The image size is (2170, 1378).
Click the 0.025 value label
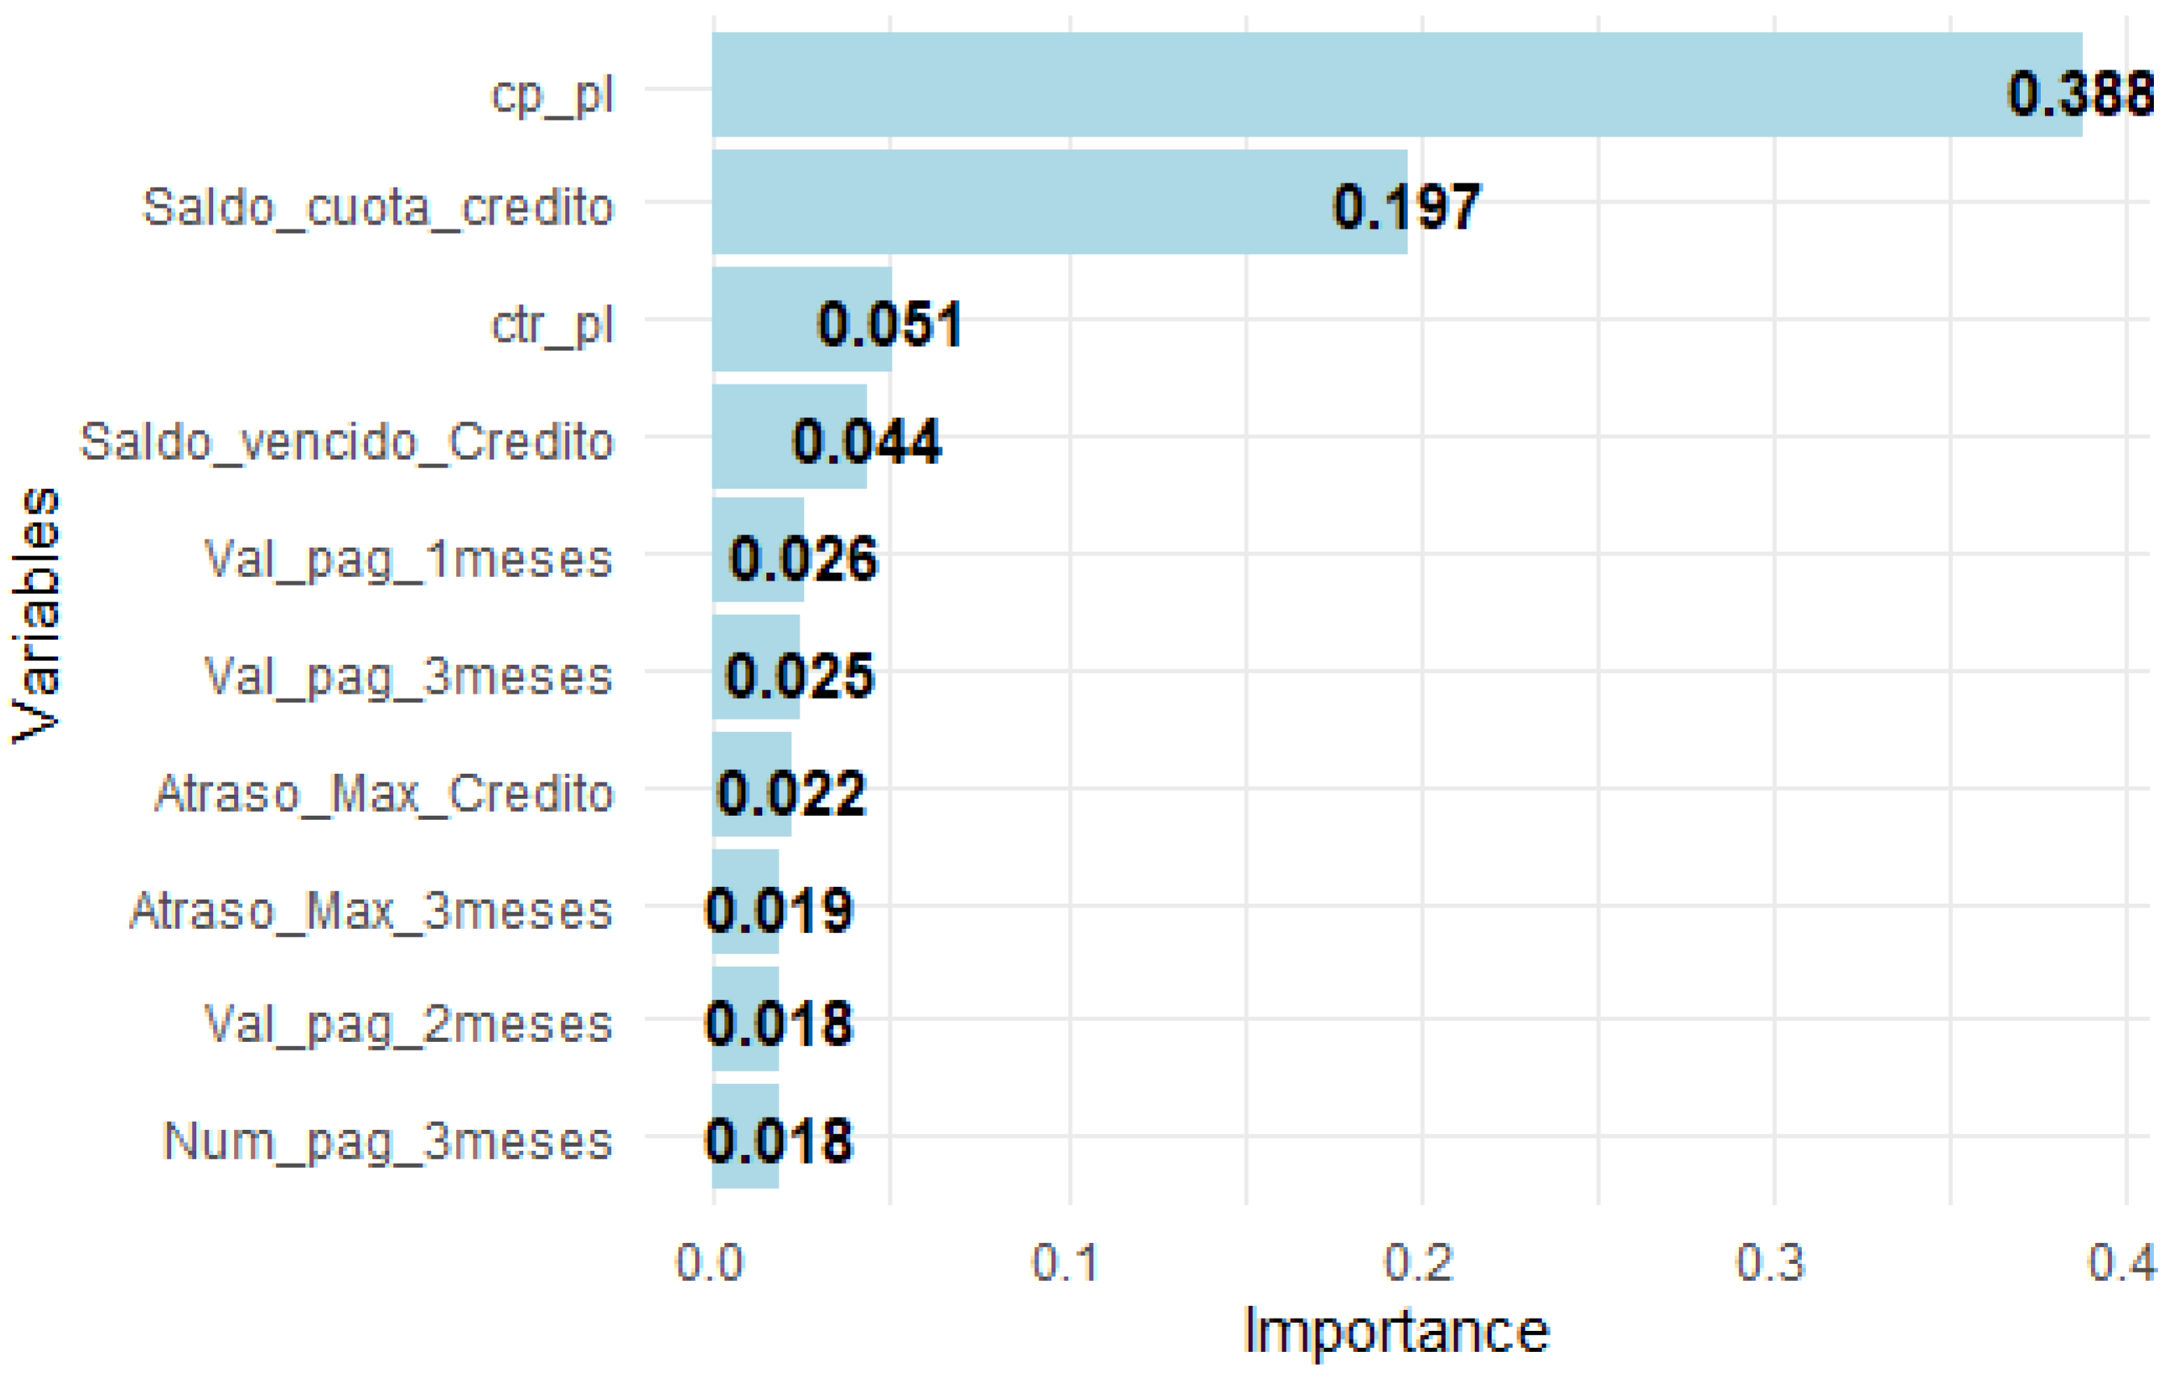(800, 675)
